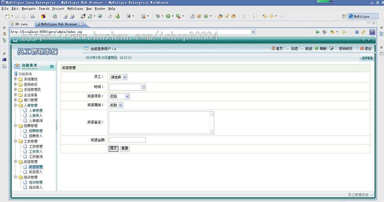Expand the 系统属性 tree node
384x202 pixels.
[x=15, y=79]
